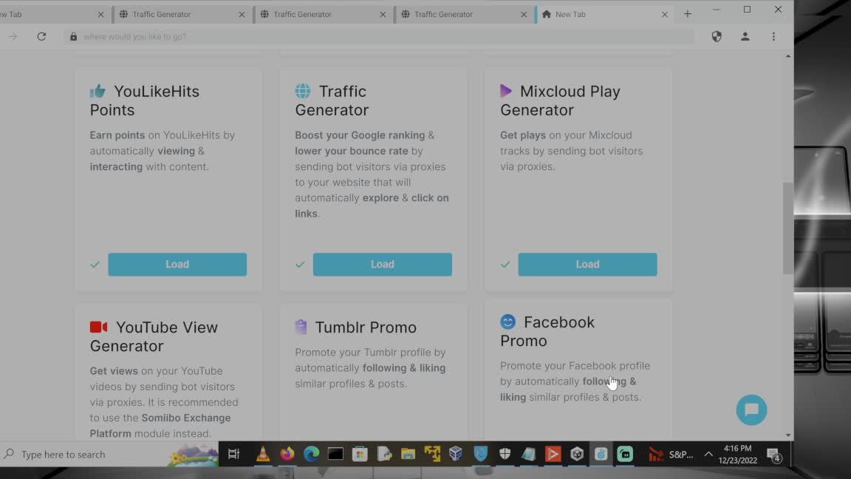
Task: Launch Firefox from the taskbar
Action: 287,453
